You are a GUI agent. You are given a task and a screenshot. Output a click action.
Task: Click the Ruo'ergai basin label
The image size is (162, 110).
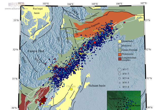point(38,11)
